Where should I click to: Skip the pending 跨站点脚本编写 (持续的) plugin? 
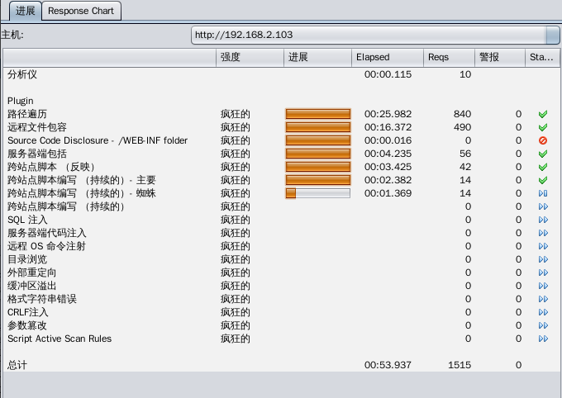click(543, 206)
